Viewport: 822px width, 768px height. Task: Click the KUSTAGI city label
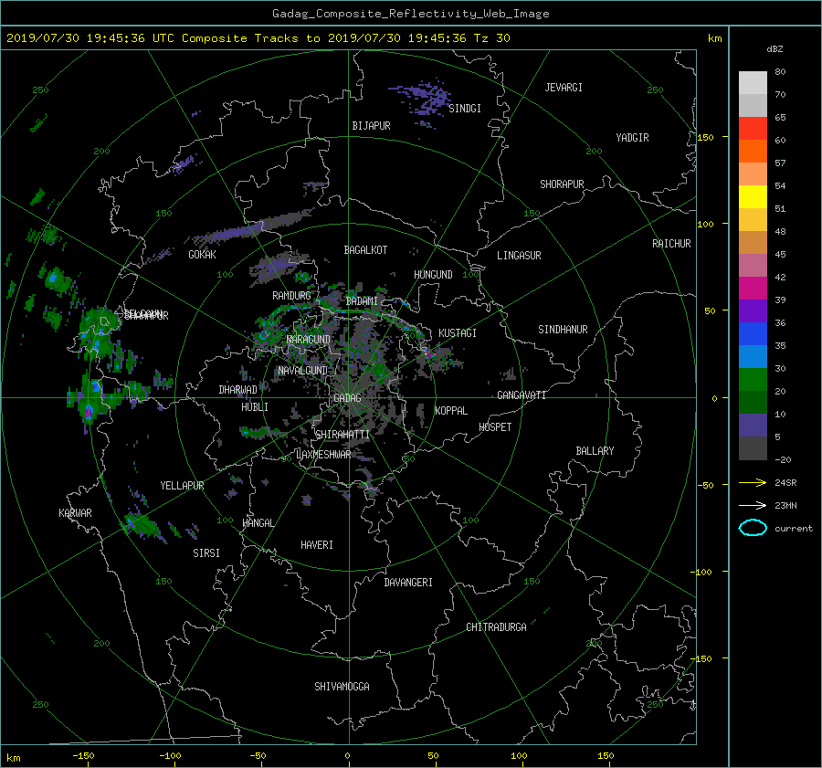(458, 333)
